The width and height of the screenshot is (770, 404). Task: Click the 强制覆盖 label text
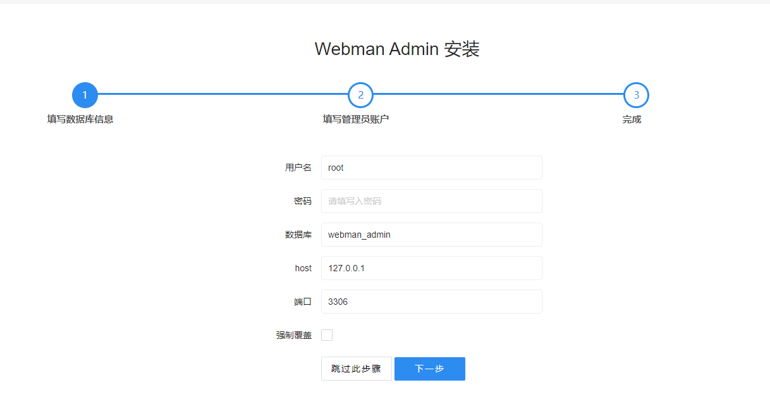click(294, 335)
